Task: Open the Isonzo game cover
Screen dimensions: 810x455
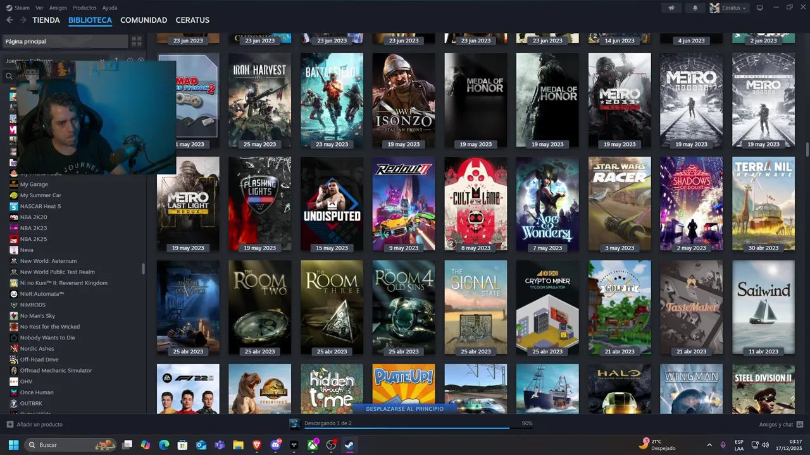Action: point(404,100)
